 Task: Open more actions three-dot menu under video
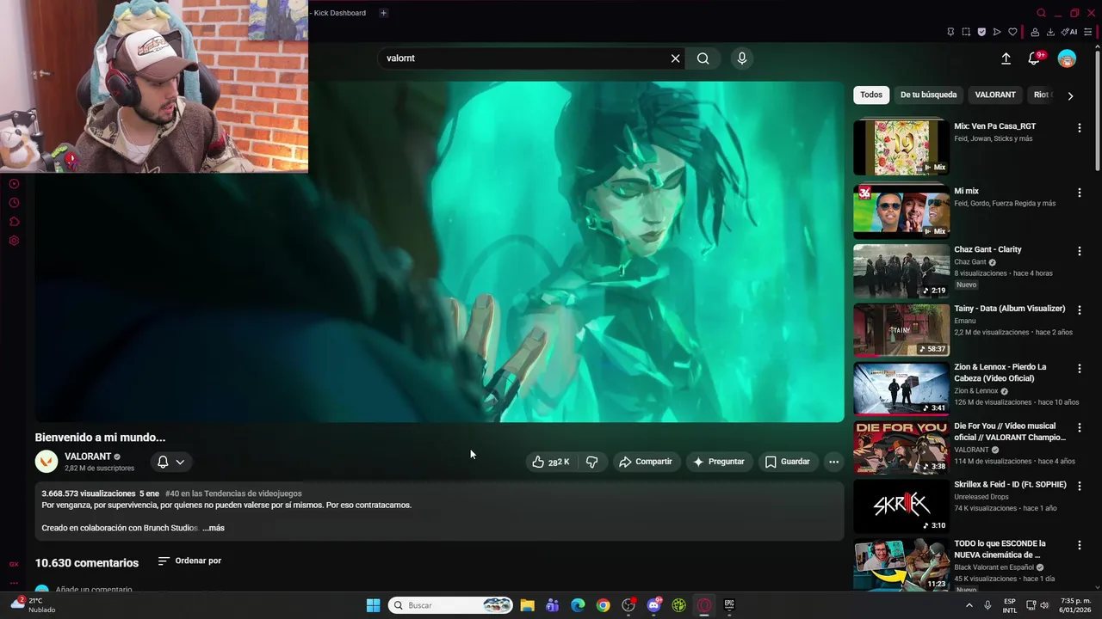coord(833,462)
